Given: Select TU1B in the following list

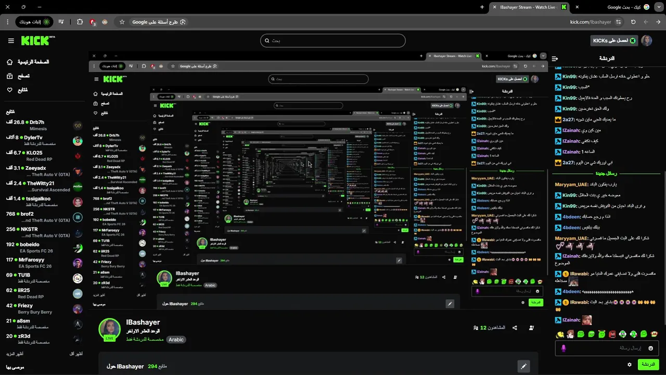Looking at the screenshot, I should pyautogui.click(x=44, y=278).
